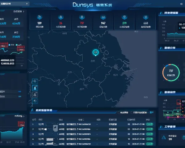185x148 pixels.
Task: Open the details chevron link above the area chart
Action: [x=19, y=116]
